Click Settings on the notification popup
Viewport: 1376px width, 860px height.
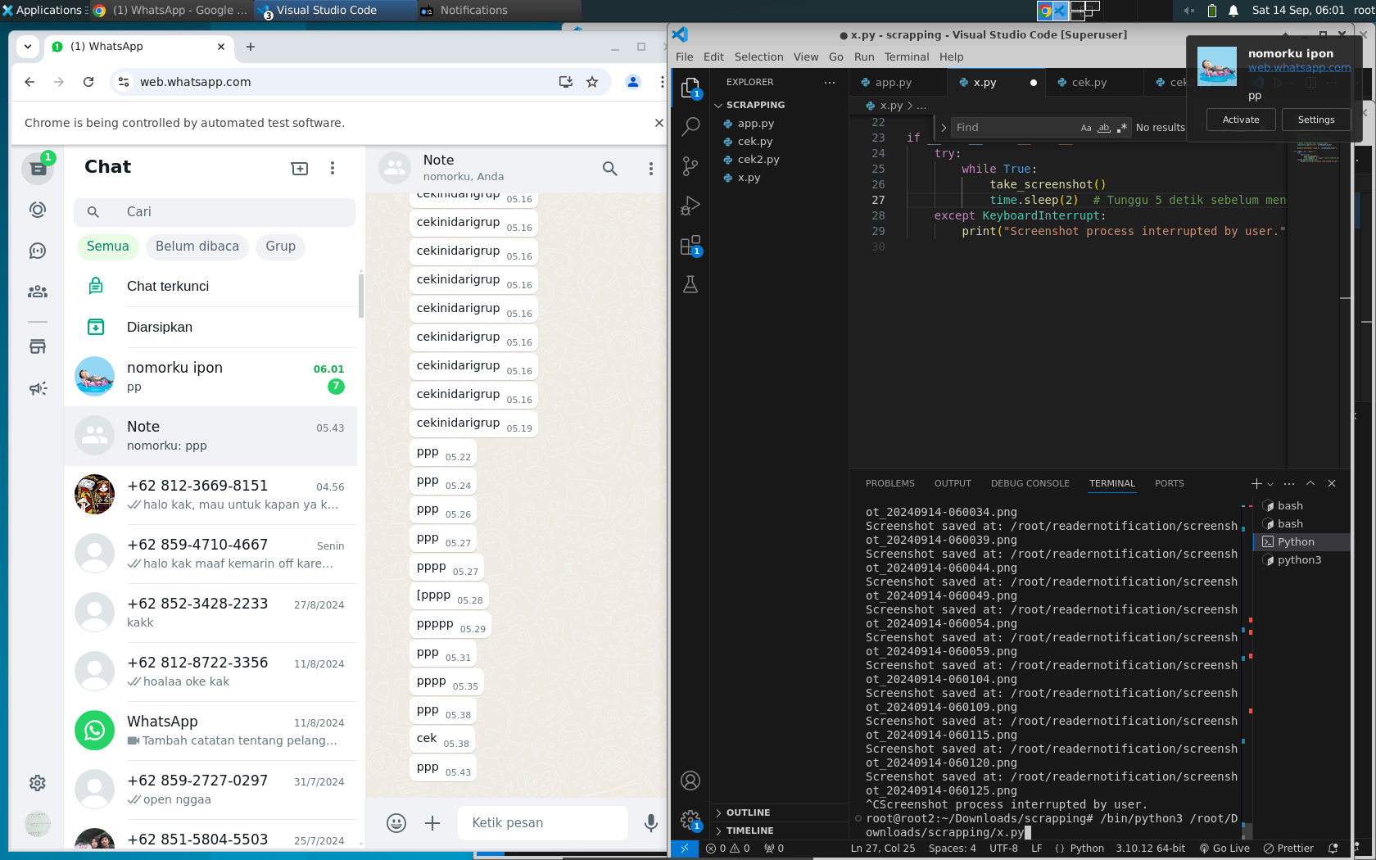point(1315,120)
